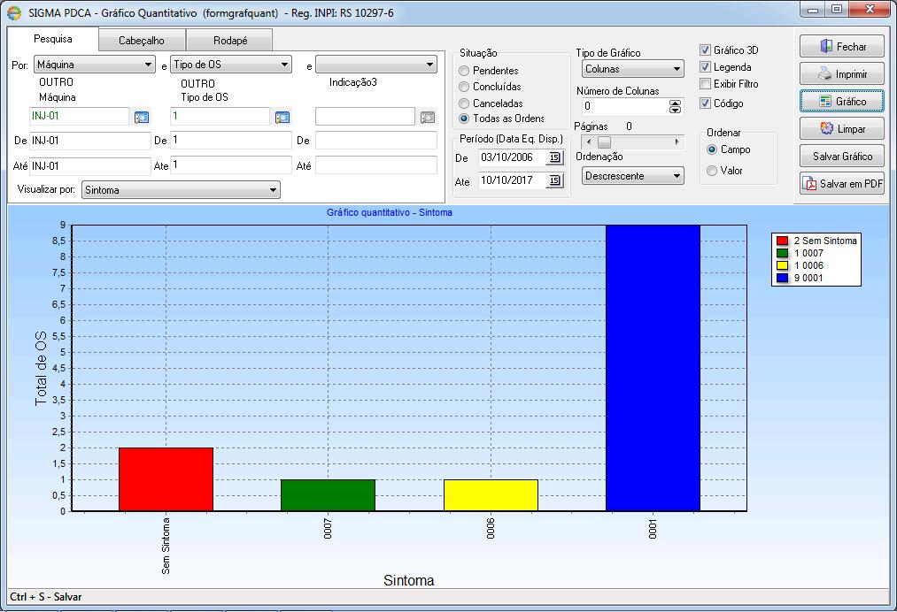
Task: Uncheck the Gráfico 3D checkbox
Action: point(705,50)
